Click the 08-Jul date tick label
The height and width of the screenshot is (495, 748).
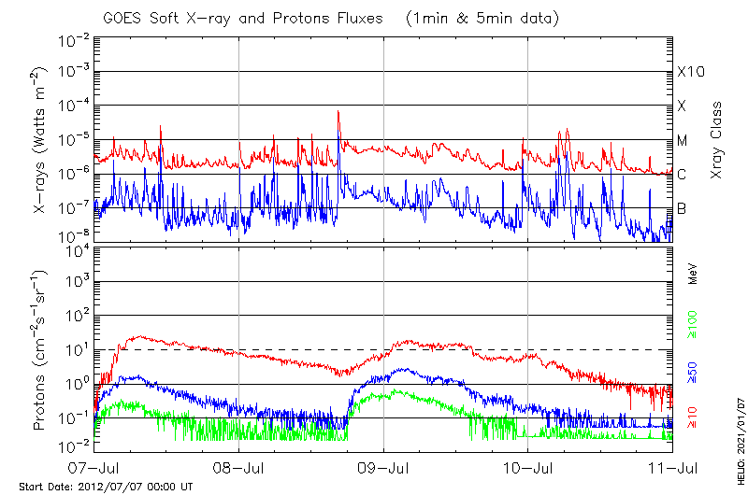point(239,466)
